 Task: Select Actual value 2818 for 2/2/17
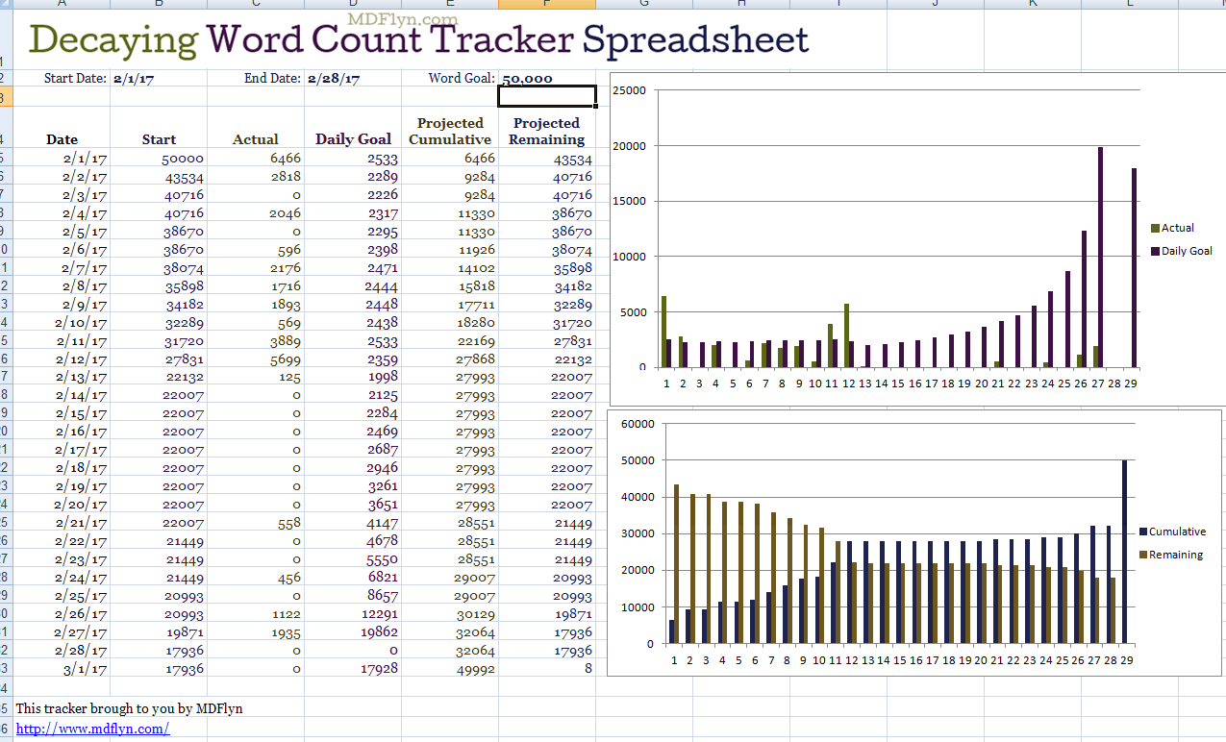tap(286, 177)
